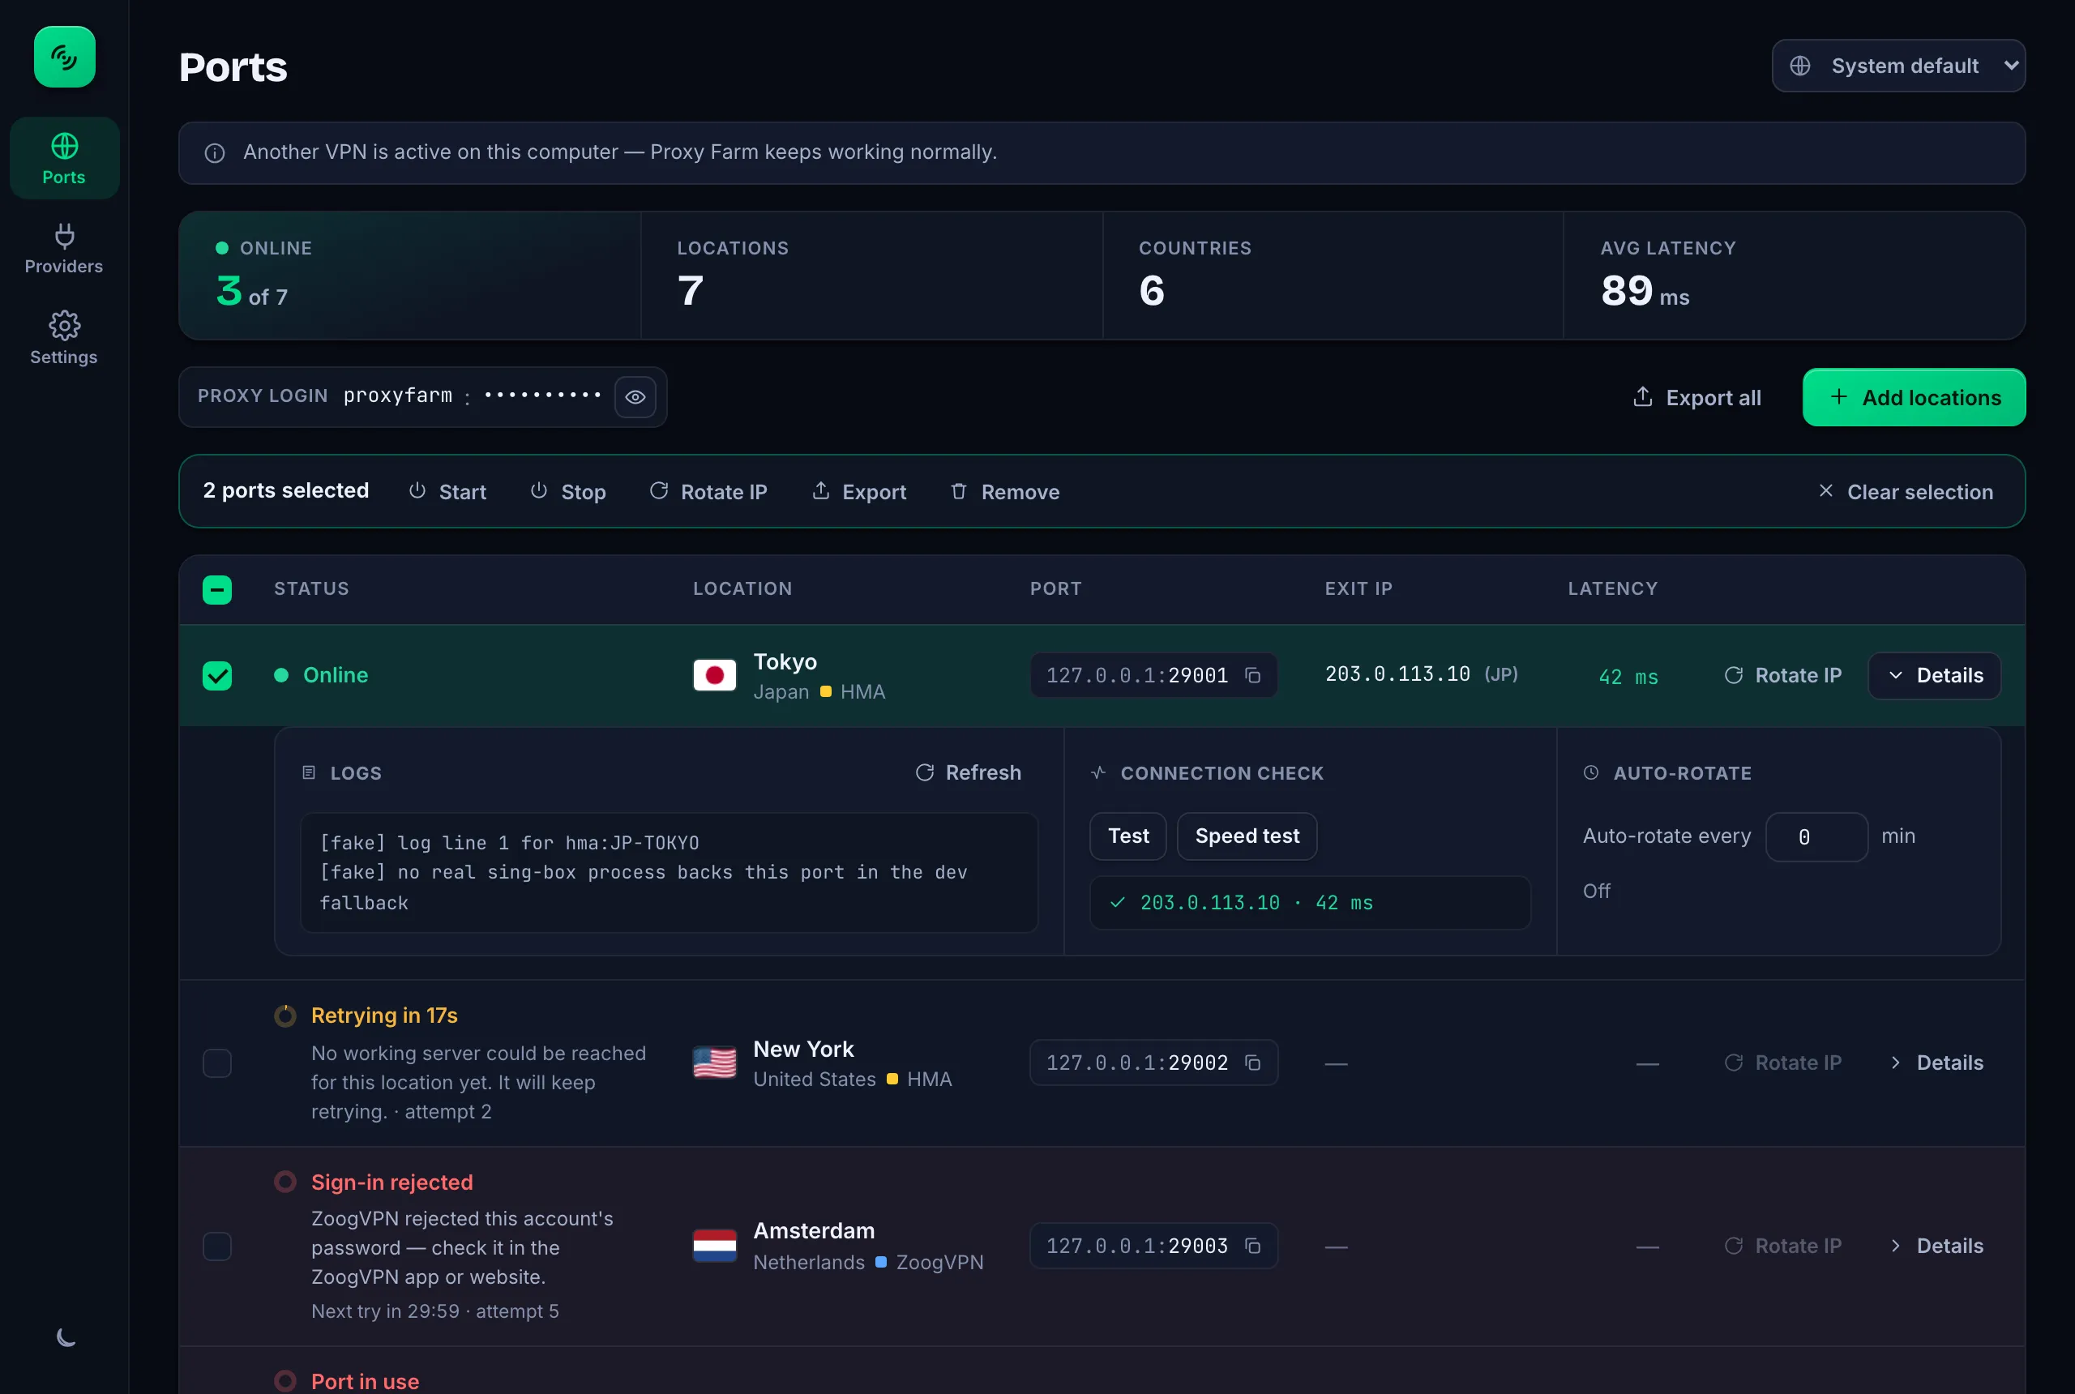2075x1394 pixels.
Task: Click the 42 ms latency value in the Tokyo row
Action: point(1628,678)
